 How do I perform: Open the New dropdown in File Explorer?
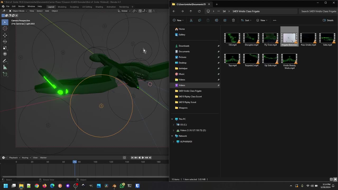[x=178, y=20]
